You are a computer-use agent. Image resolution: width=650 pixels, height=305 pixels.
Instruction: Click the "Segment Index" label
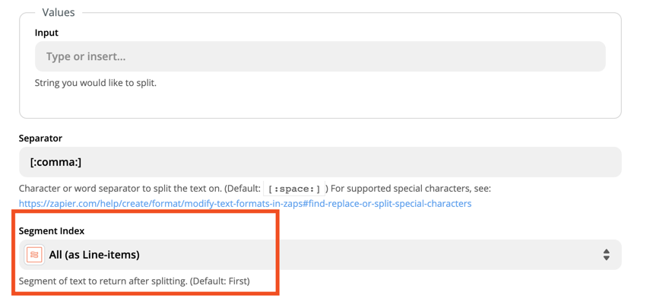(52, 230)
